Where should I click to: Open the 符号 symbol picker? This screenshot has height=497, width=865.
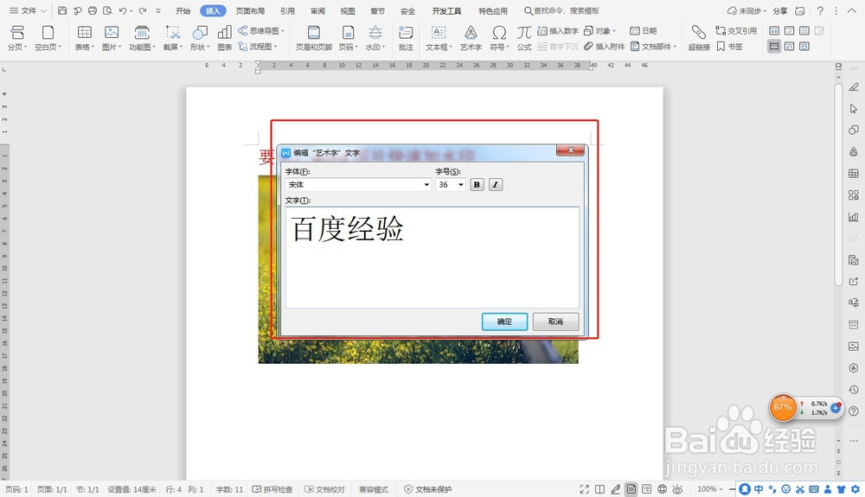click(499, 38)
